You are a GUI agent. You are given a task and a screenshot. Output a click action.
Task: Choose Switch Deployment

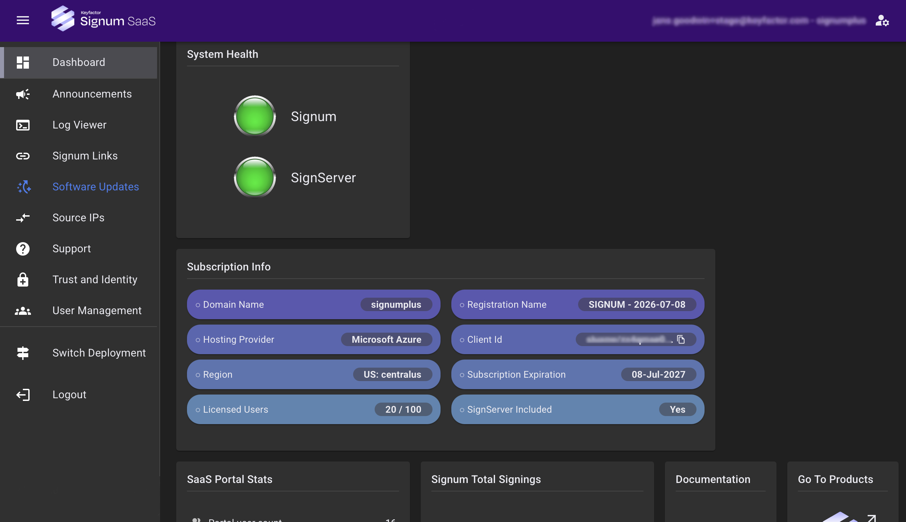tap(78, 353)
